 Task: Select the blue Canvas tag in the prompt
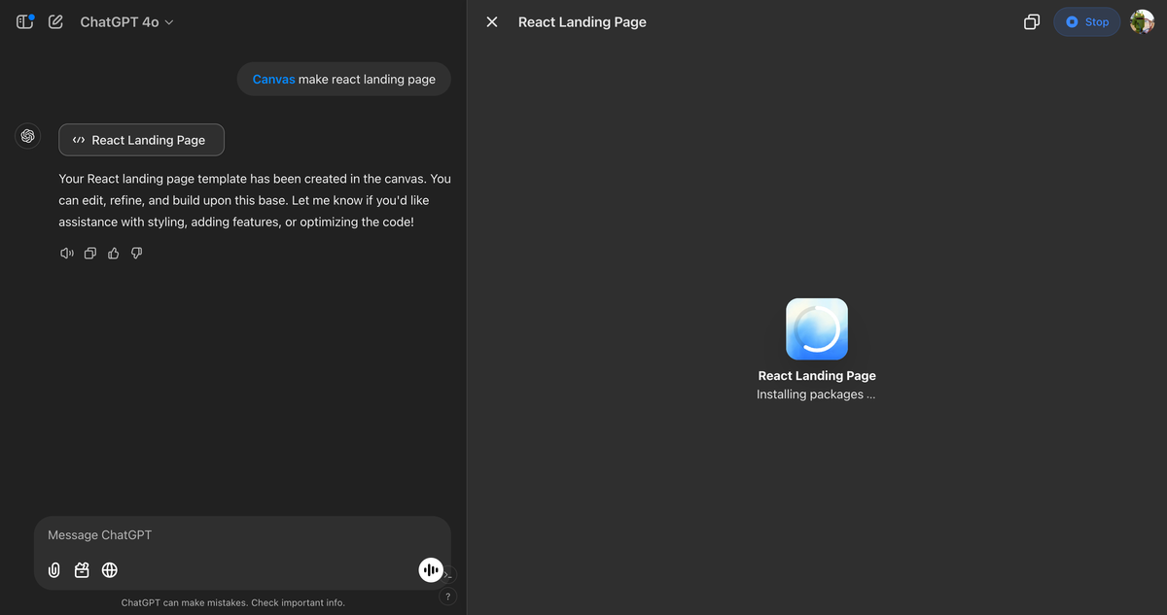pos(273,80)
